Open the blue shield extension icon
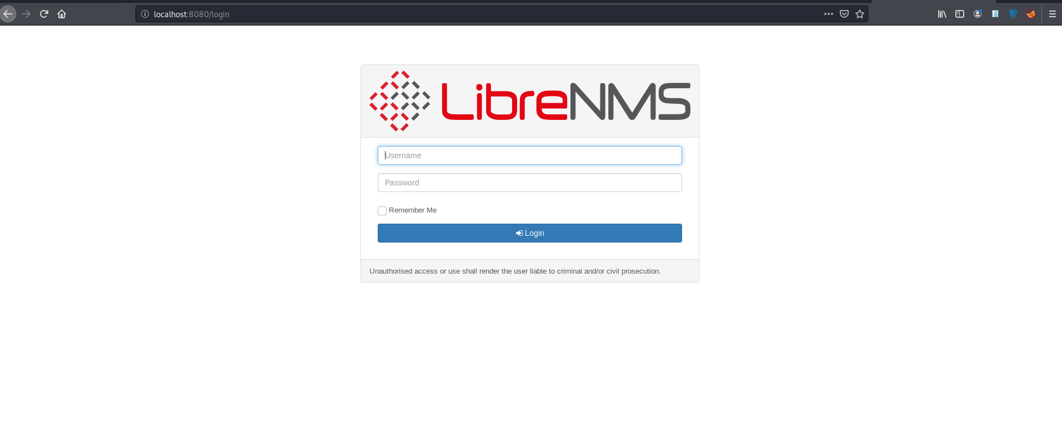Image resolution: width=1062 pixels, height=434 pixels. 1013,14
